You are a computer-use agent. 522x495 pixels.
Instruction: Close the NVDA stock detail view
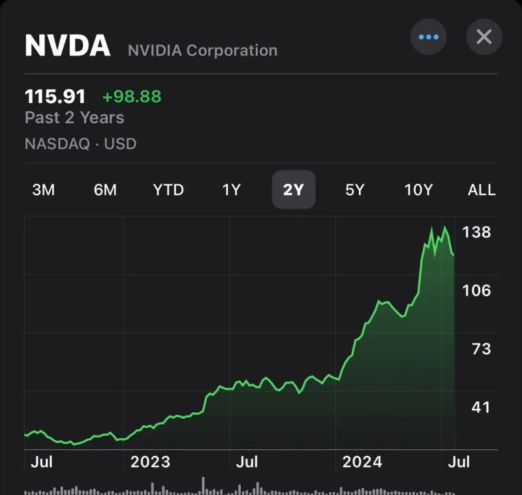click(484, 37)
